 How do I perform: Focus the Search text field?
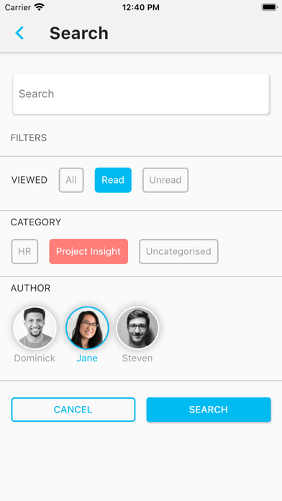tap(141, 94)
